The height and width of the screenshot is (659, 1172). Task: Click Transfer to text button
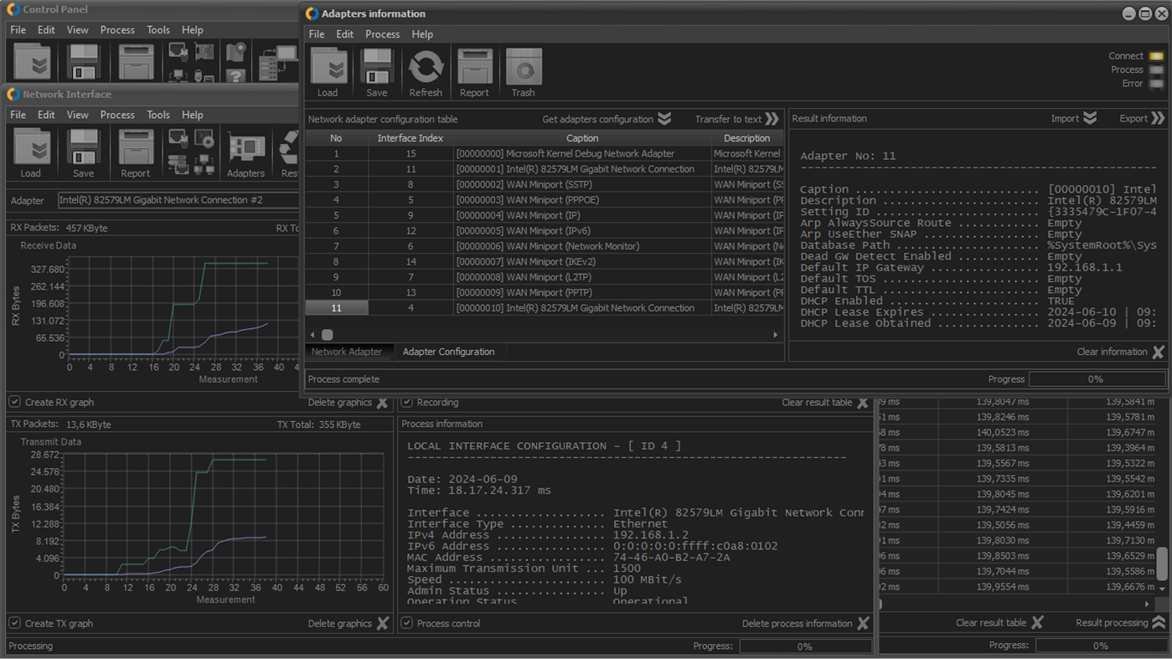pos(736,119)
